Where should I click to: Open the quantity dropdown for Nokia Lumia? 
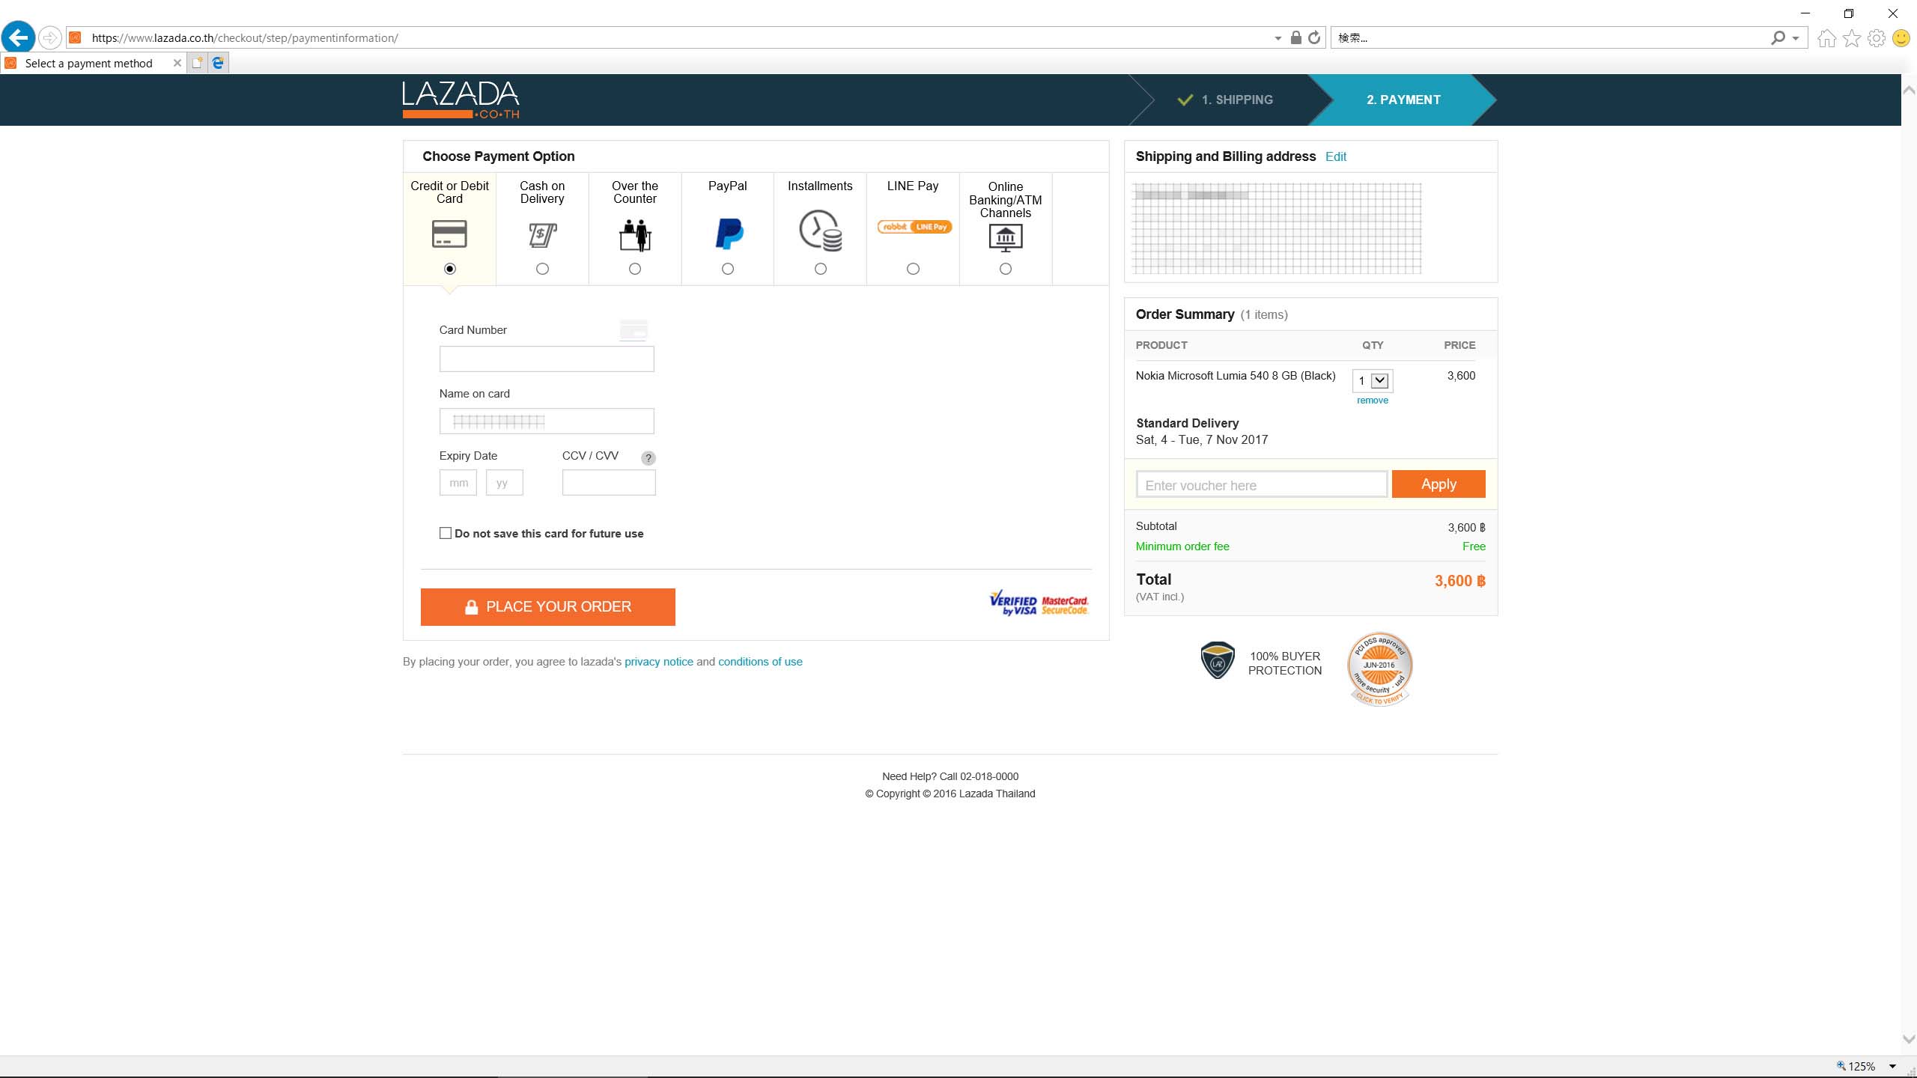[1372, 381]
